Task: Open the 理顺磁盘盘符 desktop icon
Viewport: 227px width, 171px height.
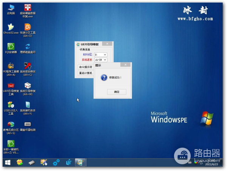Action: tap(28, 46)
